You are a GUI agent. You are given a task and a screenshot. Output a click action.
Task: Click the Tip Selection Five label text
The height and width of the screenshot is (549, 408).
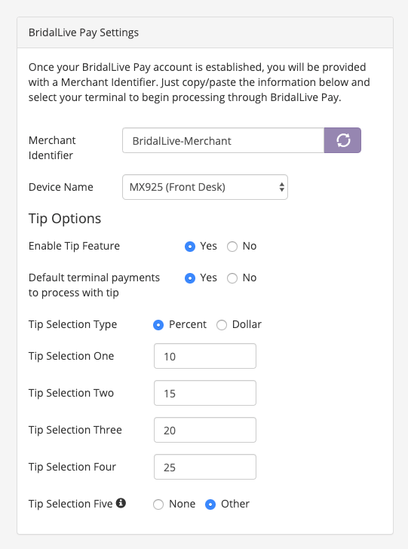coord(71,504)
